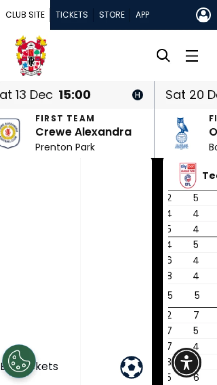Go to the STORE menu item
This screenshot has width=217, height=385.
click(x=112, y=15)
